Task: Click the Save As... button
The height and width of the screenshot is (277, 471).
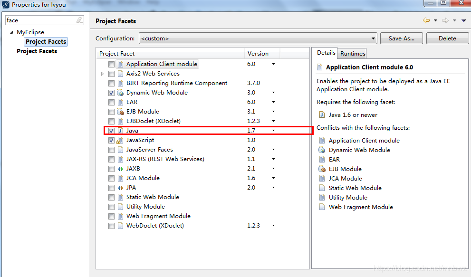Action: tap(401, 38)
